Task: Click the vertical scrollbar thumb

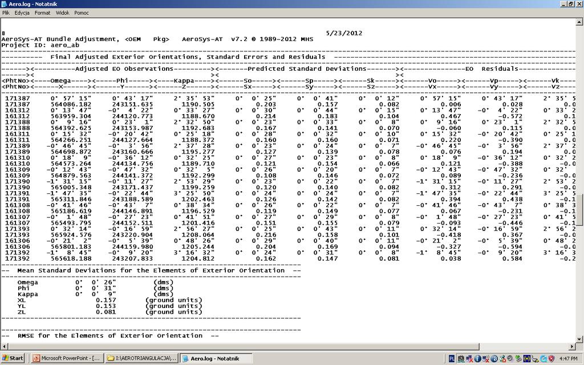Action: pos(579,210)
